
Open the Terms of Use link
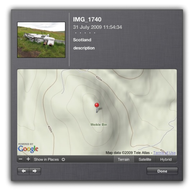pyautogui.click(x=165, y=153)
